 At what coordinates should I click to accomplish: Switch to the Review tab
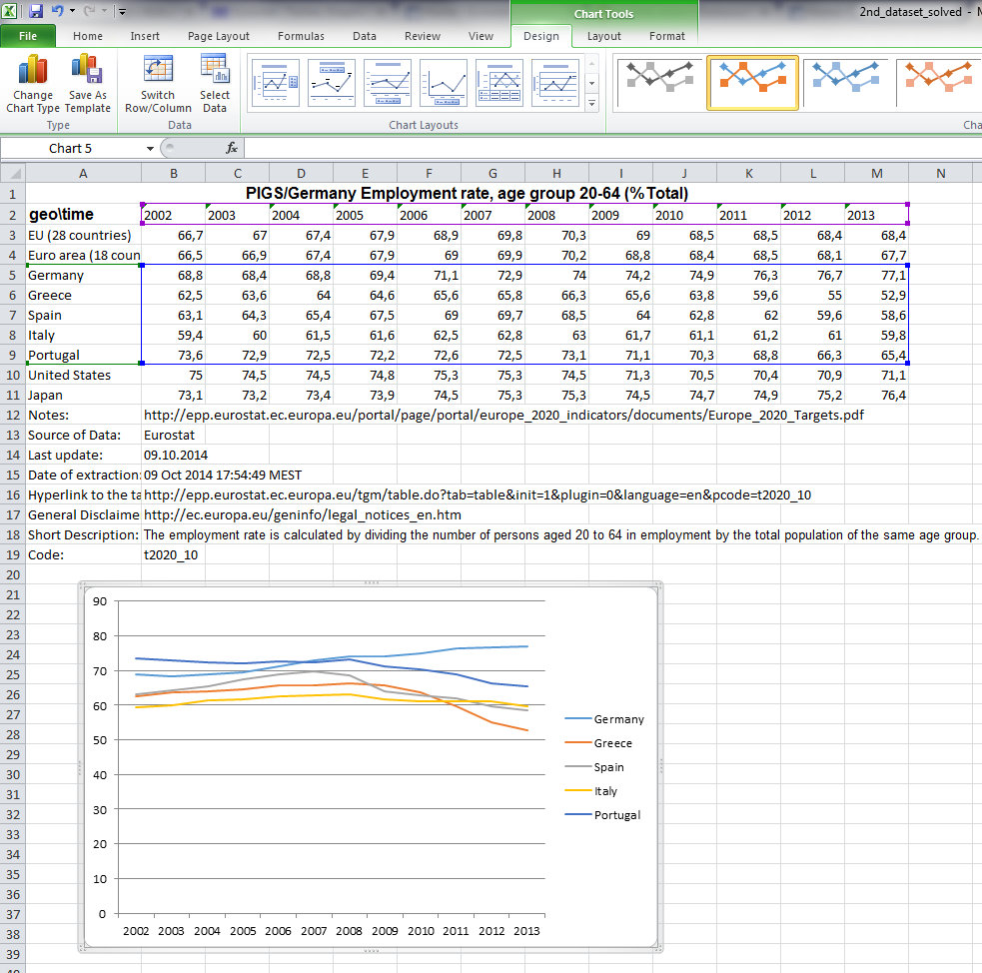pos(423,36)
